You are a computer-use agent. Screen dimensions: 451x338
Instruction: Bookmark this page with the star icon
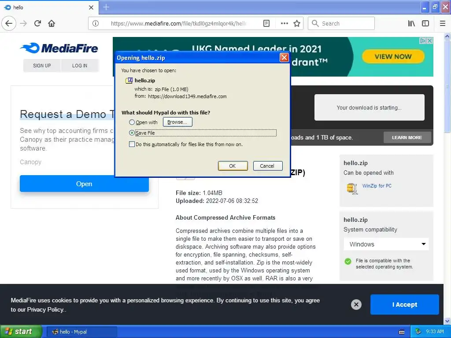click(x=297, y=23)
